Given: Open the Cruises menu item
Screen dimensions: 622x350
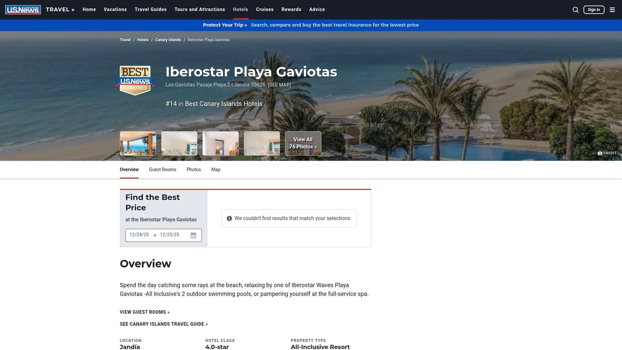Looking at the screenshot, I should click(x=264, y=9).
